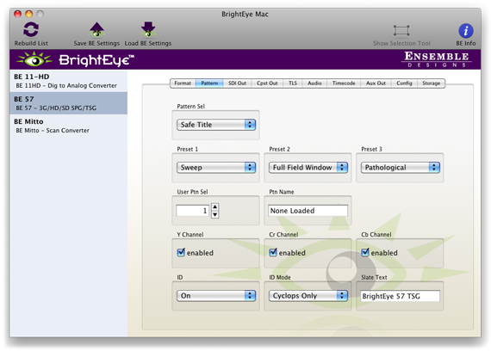Close the BrightEye Mac window
Viewport: 491px width, 351px height.
click(17, 14)
